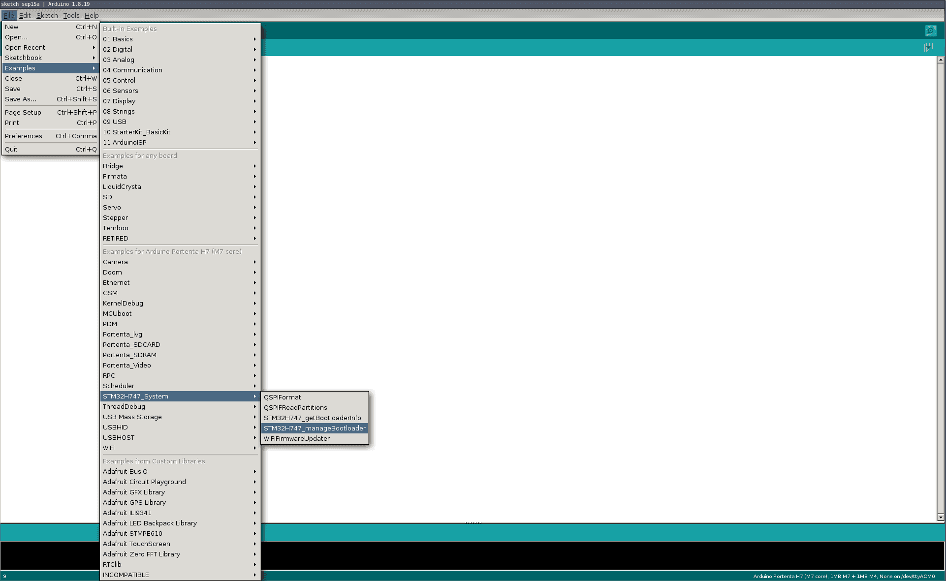Click Preferences in the File menu
This screenshot has height=581, width=946.
coord(24,136)
